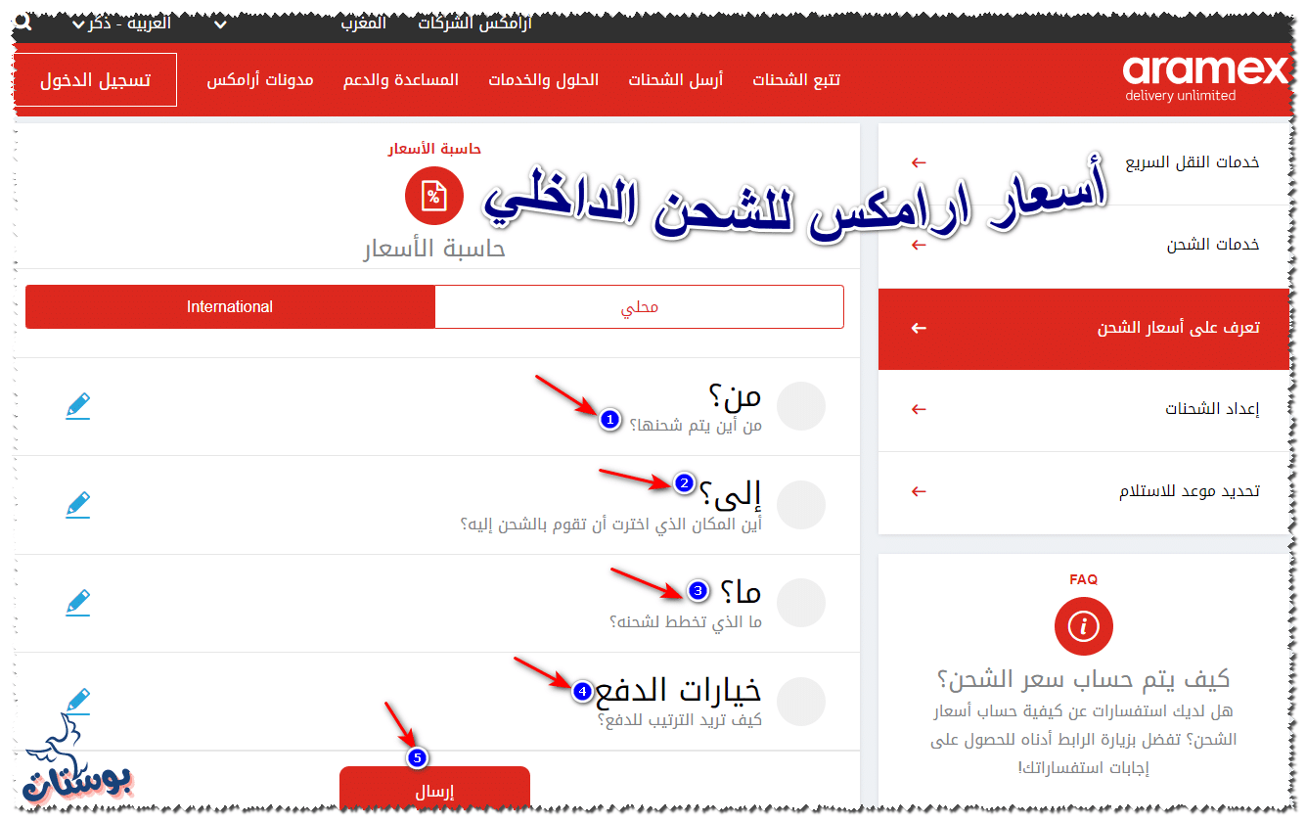The width and height of the screenshot is (1306, 822).
Task: Open تحديد موعد للاستلام sidebar item
Action: point(1084,491)
